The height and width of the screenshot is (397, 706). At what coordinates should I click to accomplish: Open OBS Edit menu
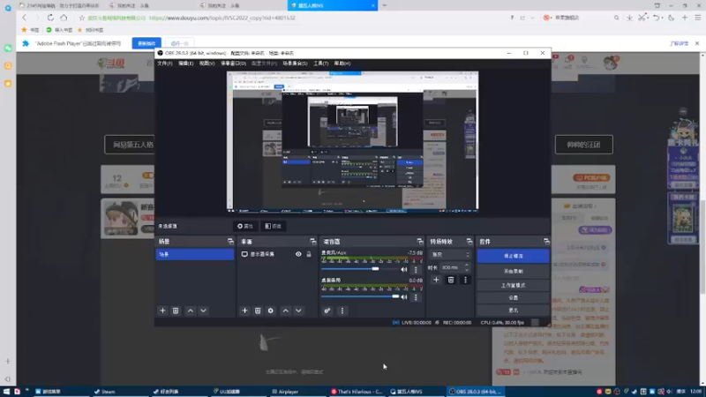[185, 64]
